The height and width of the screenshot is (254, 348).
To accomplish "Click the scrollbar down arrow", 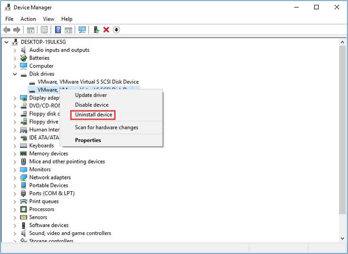I will [342, 238].
